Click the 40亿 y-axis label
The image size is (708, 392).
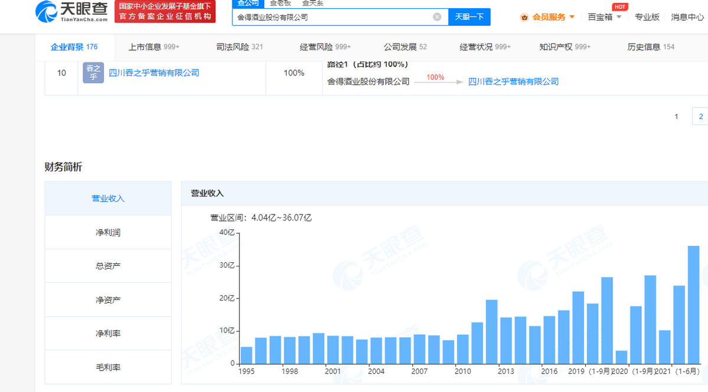pyautogui.click(x=228, y=233)
